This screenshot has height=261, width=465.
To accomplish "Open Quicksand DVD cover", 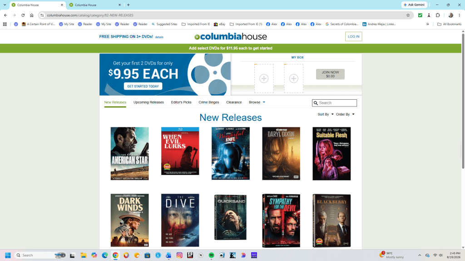I will pos(230,217).
